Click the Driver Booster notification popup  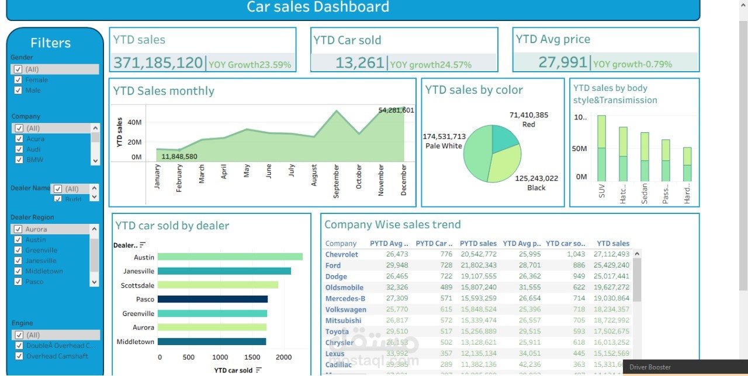[685, 367]
